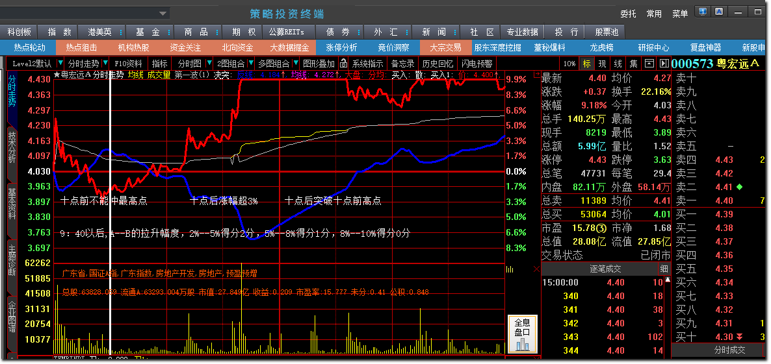The width and height of the screenshot is (771, 364).
Task: Click the green diamond marker at 卖二
Action: [x=739, y=187]
